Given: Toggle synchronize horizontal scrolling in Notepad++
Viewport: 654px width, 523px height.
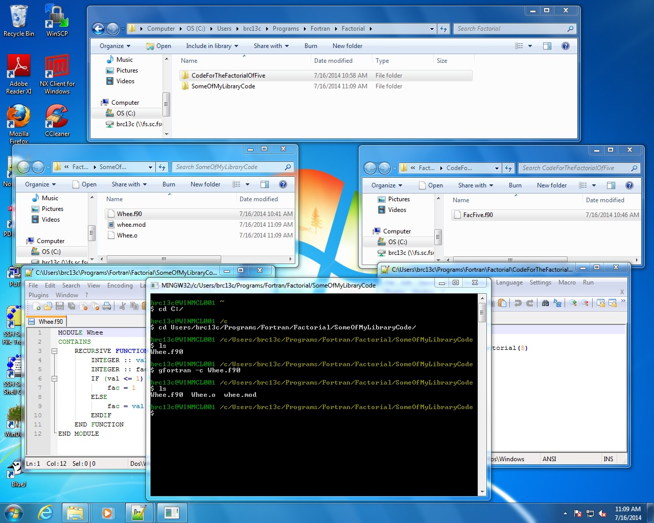Looking at the screenshot, I should click(x=612, y=303).
